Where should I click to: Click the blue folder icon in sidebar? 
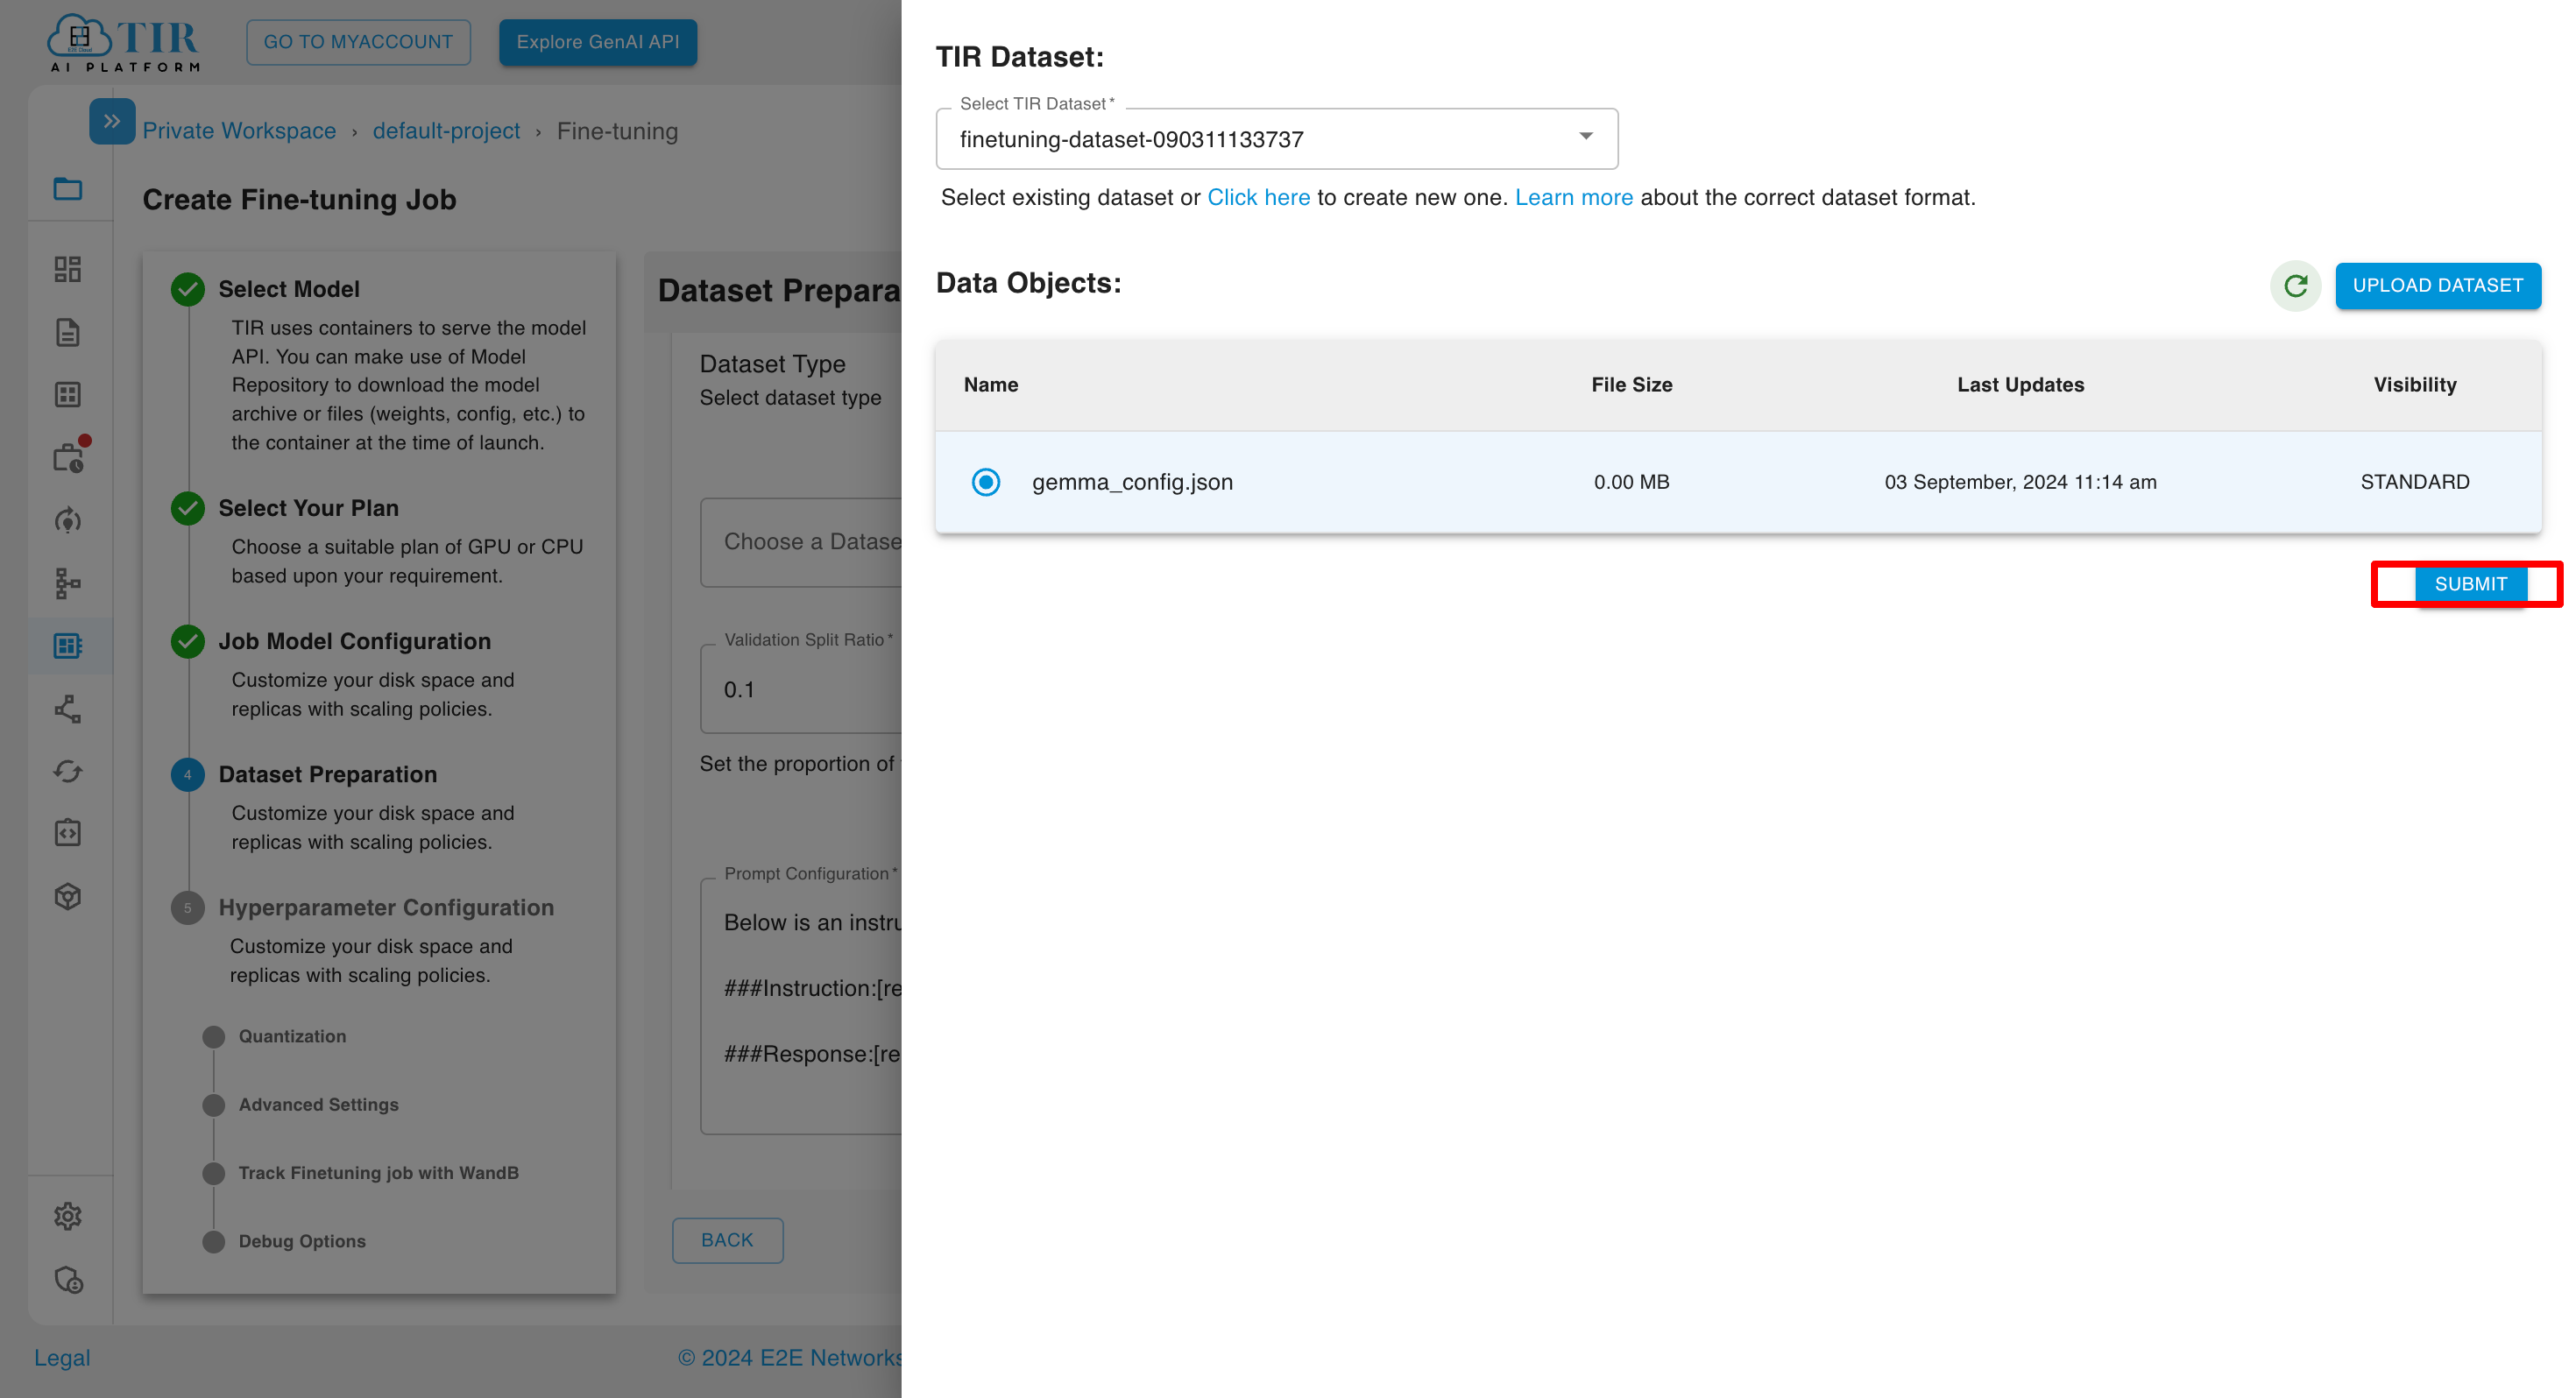[68, 188]
